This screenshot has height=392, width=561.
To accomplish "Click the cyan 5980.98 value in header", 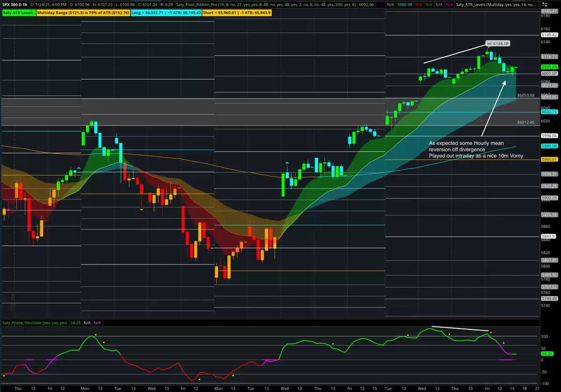I will [405, 5].
